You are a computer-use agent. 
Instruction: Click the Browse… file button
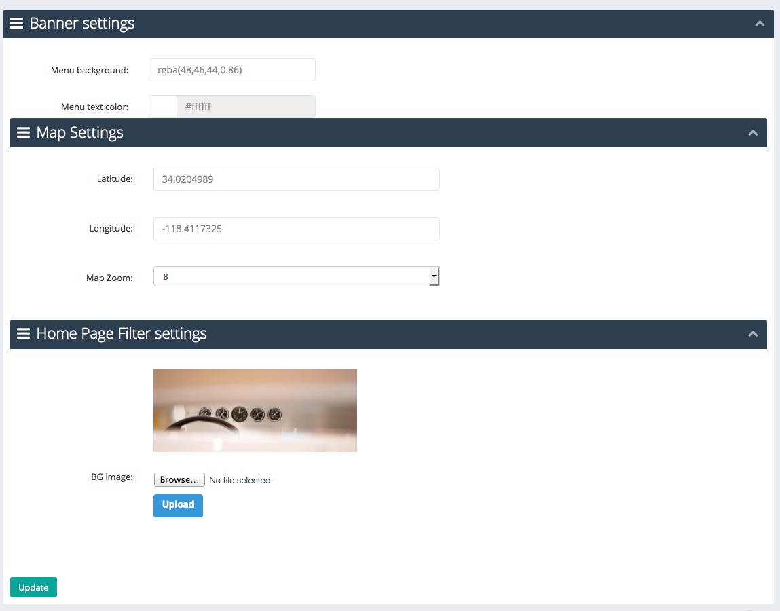(x=179, y=480)
